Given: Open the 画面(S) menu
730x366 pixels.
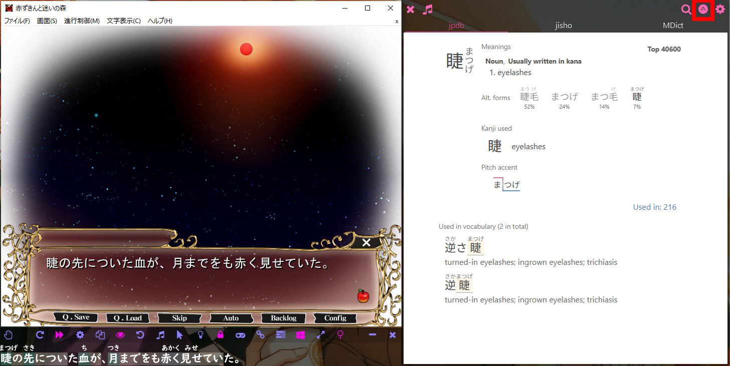Looking at the screenshot, I should tap(47, 21).
